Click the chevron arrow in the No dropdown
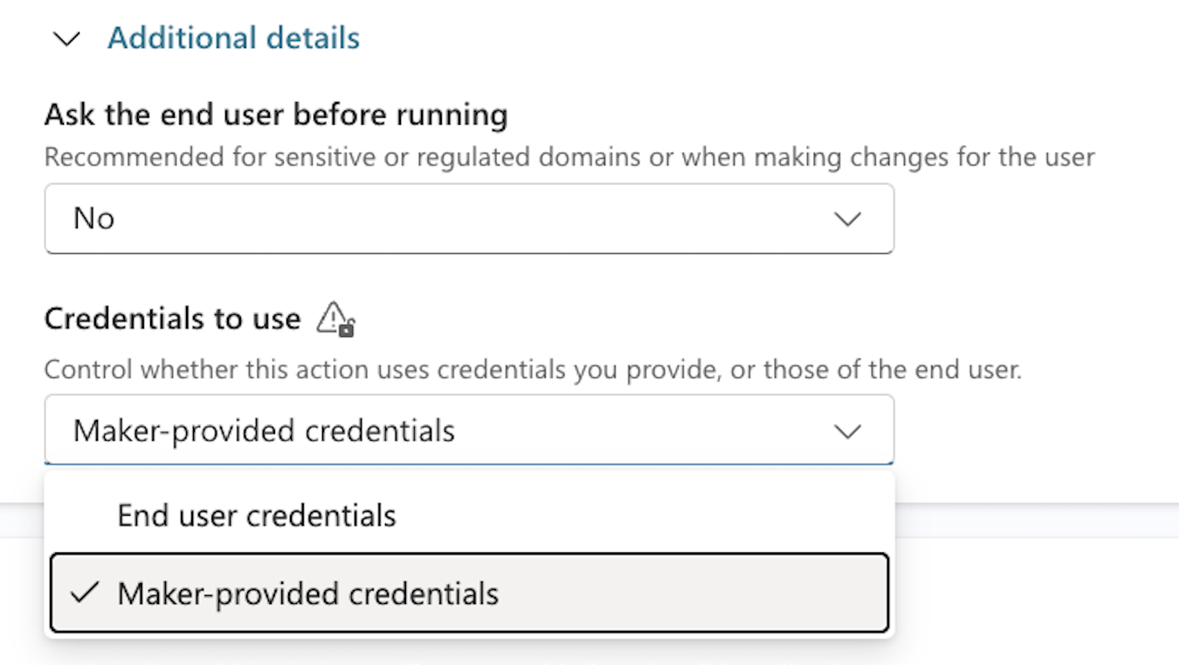 847,218
